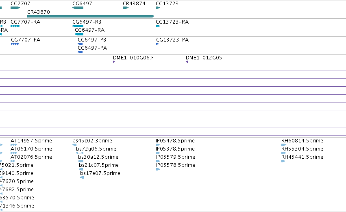
Task: Select EST bs30a12.5prime
Action: point(98,157)
